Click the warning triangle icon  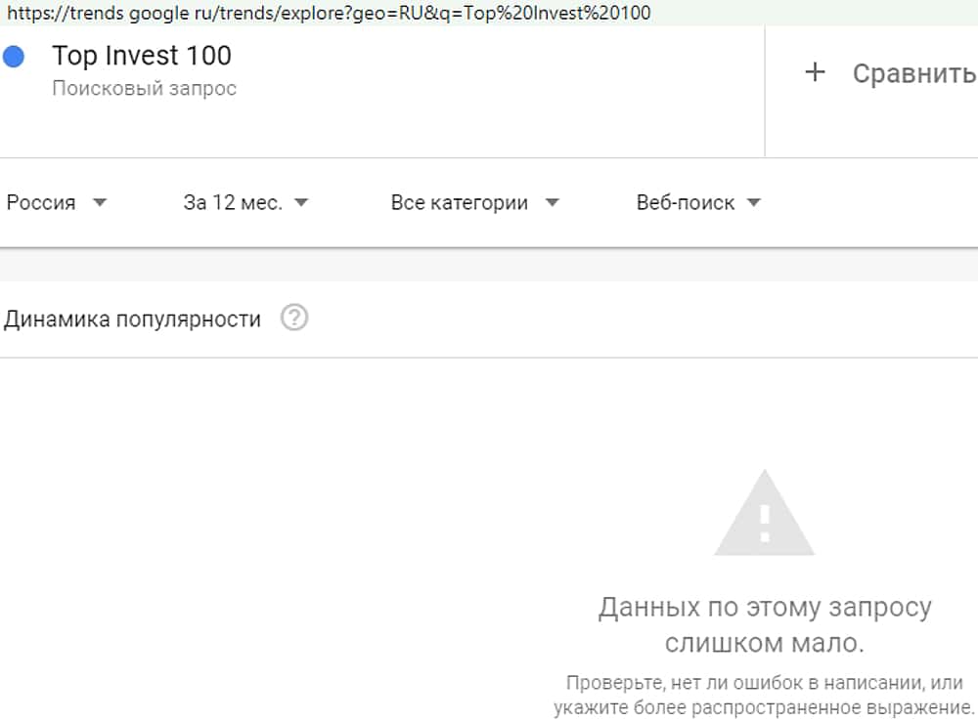(764, 513)
